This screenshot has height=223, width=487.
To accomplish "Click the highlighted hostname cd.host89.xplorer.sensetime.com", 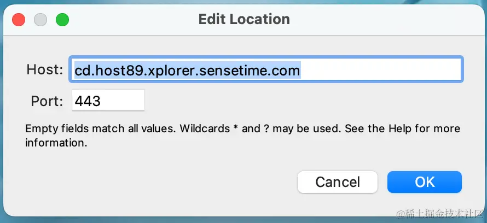I will point(187,70).
